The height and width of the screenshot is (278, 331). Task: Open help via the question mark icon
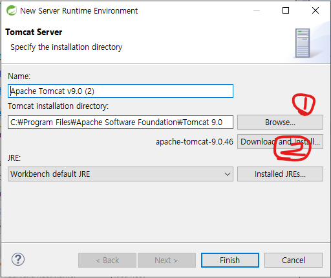click(x=18, y=259)
